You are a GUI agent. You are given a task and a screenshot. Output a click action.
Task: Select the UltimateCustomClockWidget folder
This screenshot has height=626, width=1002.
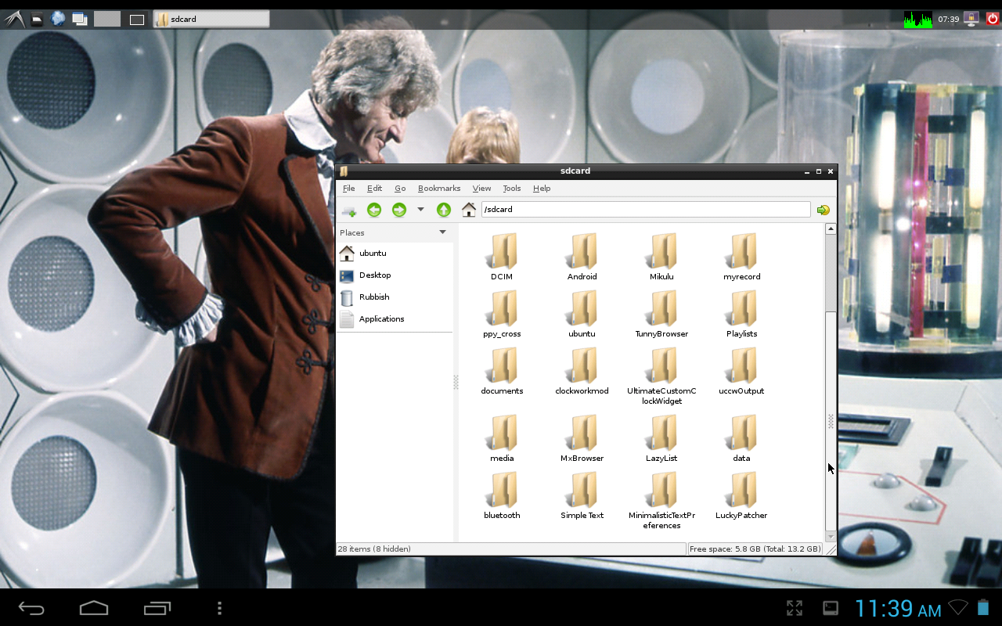(661, 376)
